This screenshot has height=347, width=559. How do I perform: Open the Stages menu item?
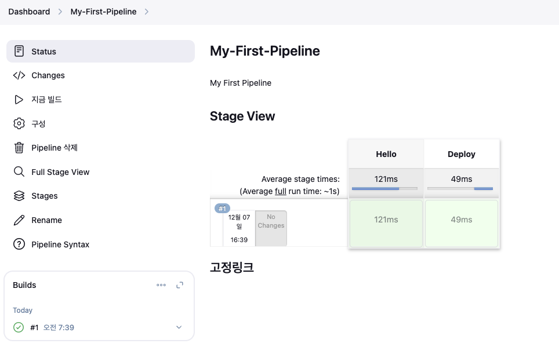pos(45,196)
